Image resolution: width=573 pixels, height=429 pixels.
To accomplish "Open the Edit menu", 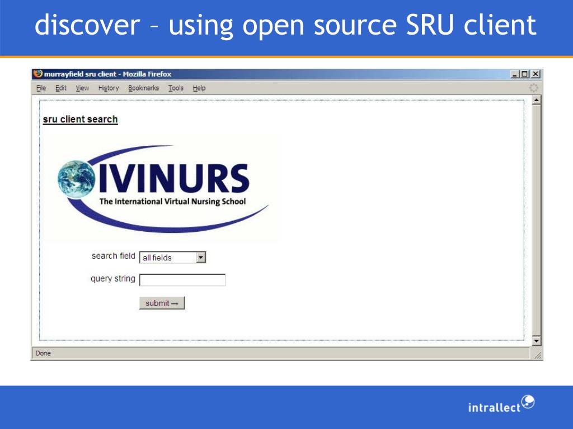I will (60, 88).
